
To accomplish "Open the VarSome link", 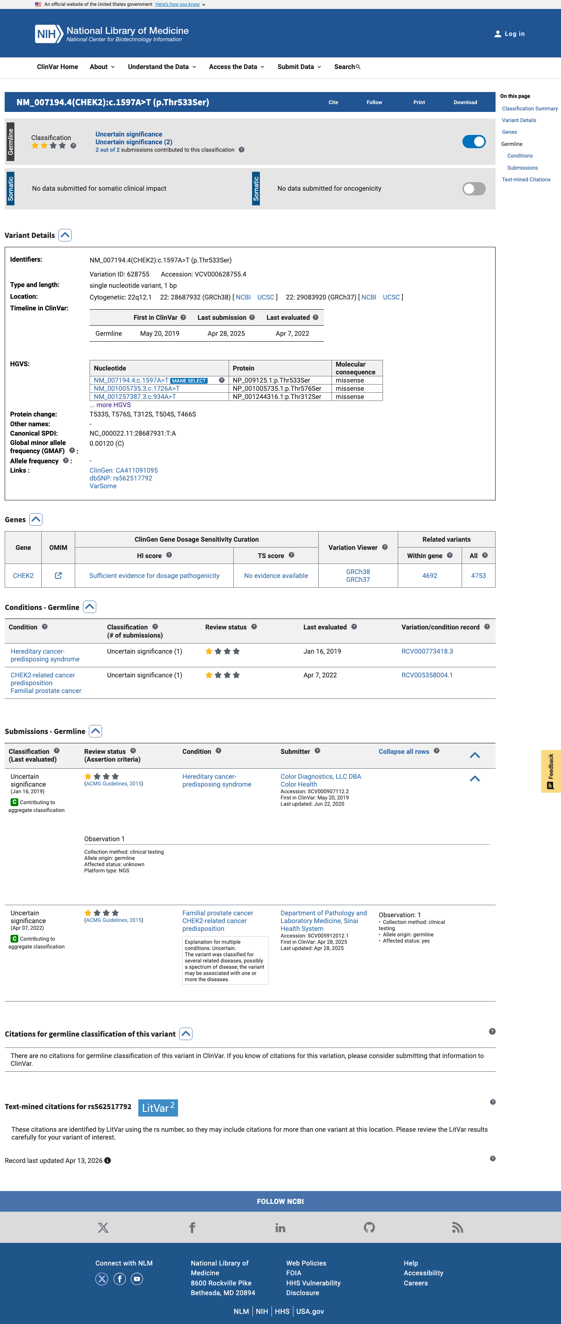I will point(103,486).
